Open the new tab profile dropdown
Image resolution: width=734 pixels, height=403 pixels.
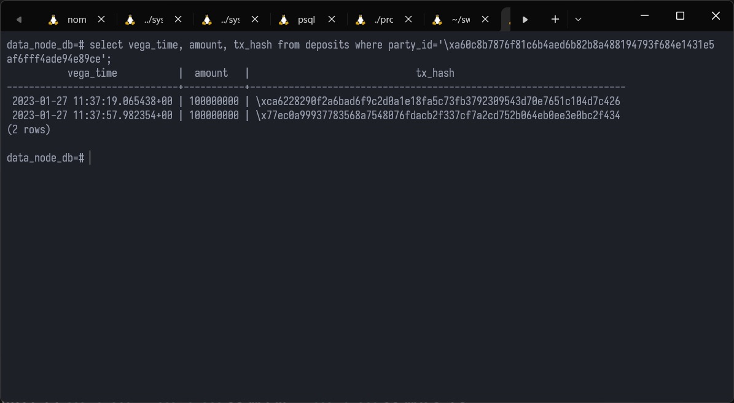(x=577, y=19)
